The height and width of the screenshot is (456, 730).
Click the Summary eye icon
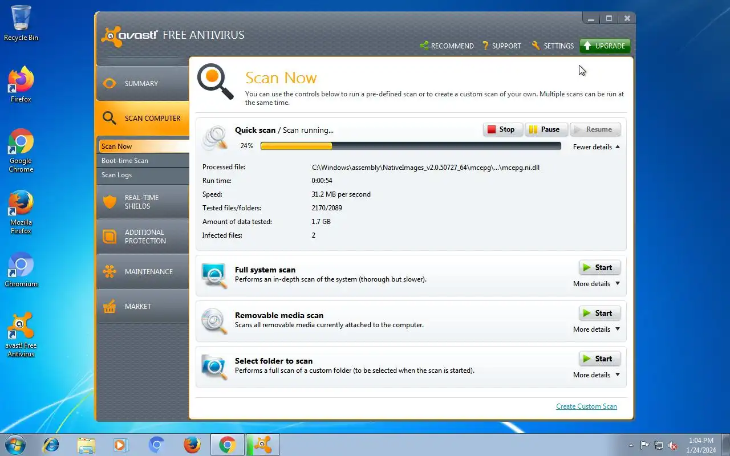[x=109, y=84]
